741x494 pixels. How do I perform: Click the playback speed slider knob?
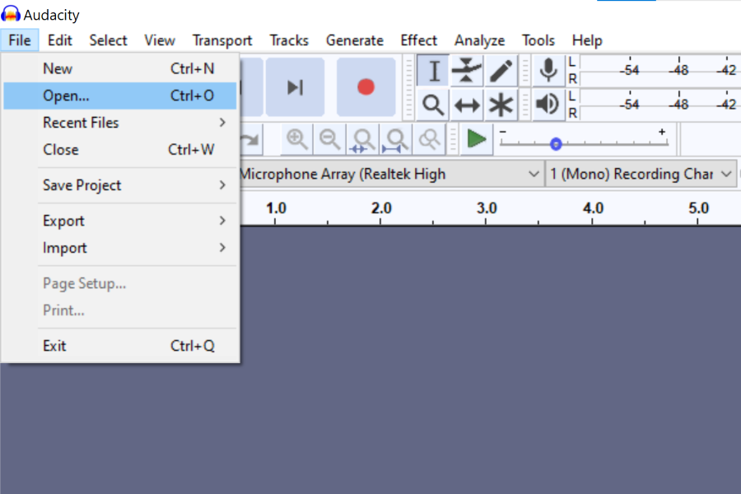click(x=556, y=144)
